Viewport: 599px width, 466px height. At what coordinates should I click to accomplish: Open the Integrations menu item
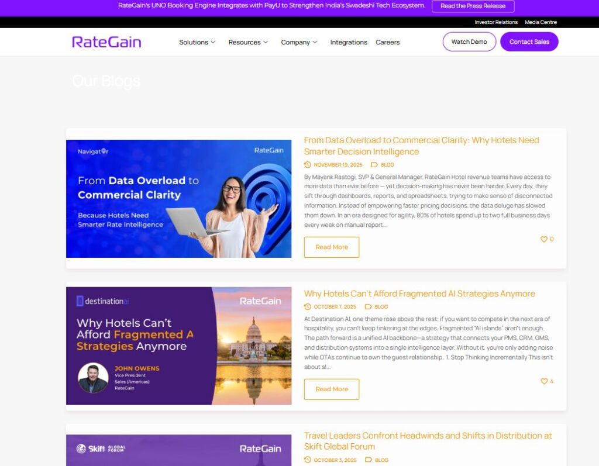point(349,42)
